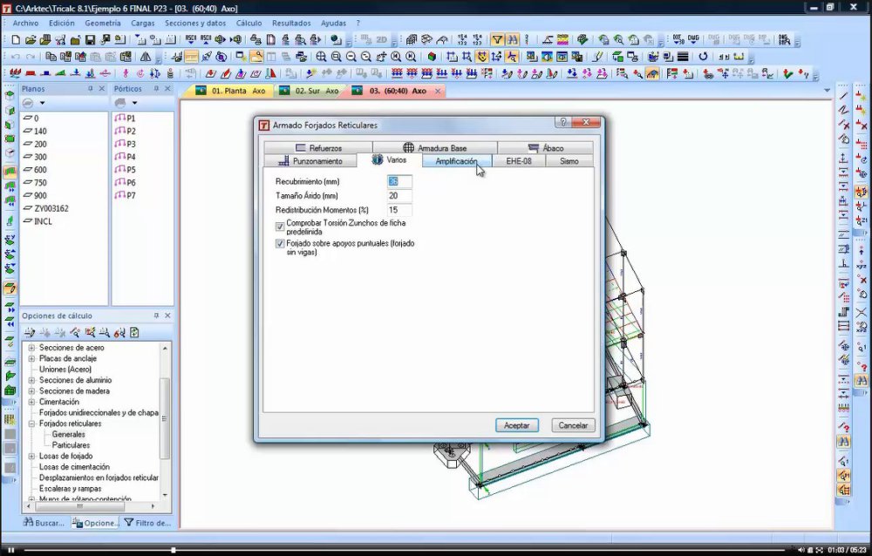Click the last green icon in the Opciones de cálculo toolbar
The width and height of the screenshot is (872, 556).
tap(134, 333)
